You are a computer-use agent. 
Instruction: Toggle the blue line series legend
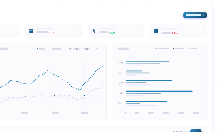click(x=41, y=49)
